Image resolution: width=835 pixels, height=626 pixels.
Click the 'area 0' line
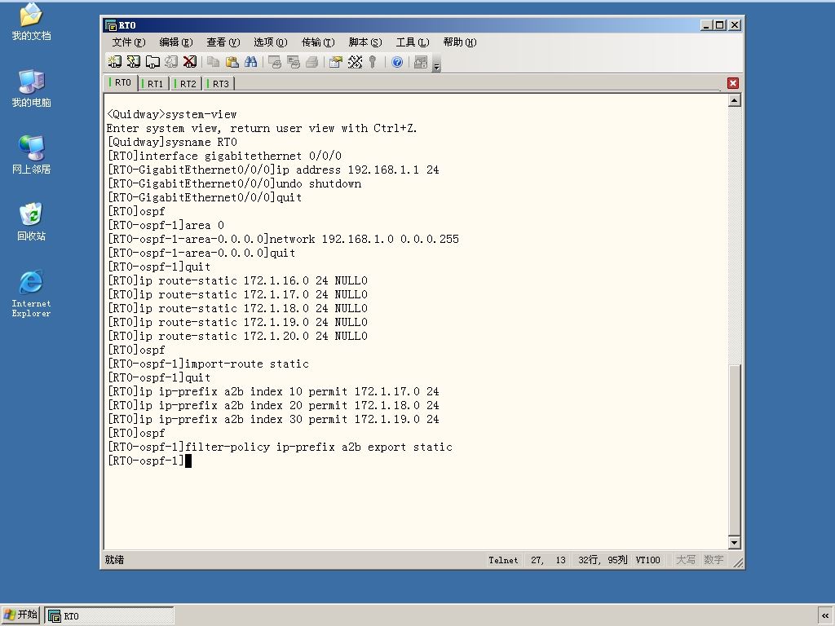click(x=166, y=225)
